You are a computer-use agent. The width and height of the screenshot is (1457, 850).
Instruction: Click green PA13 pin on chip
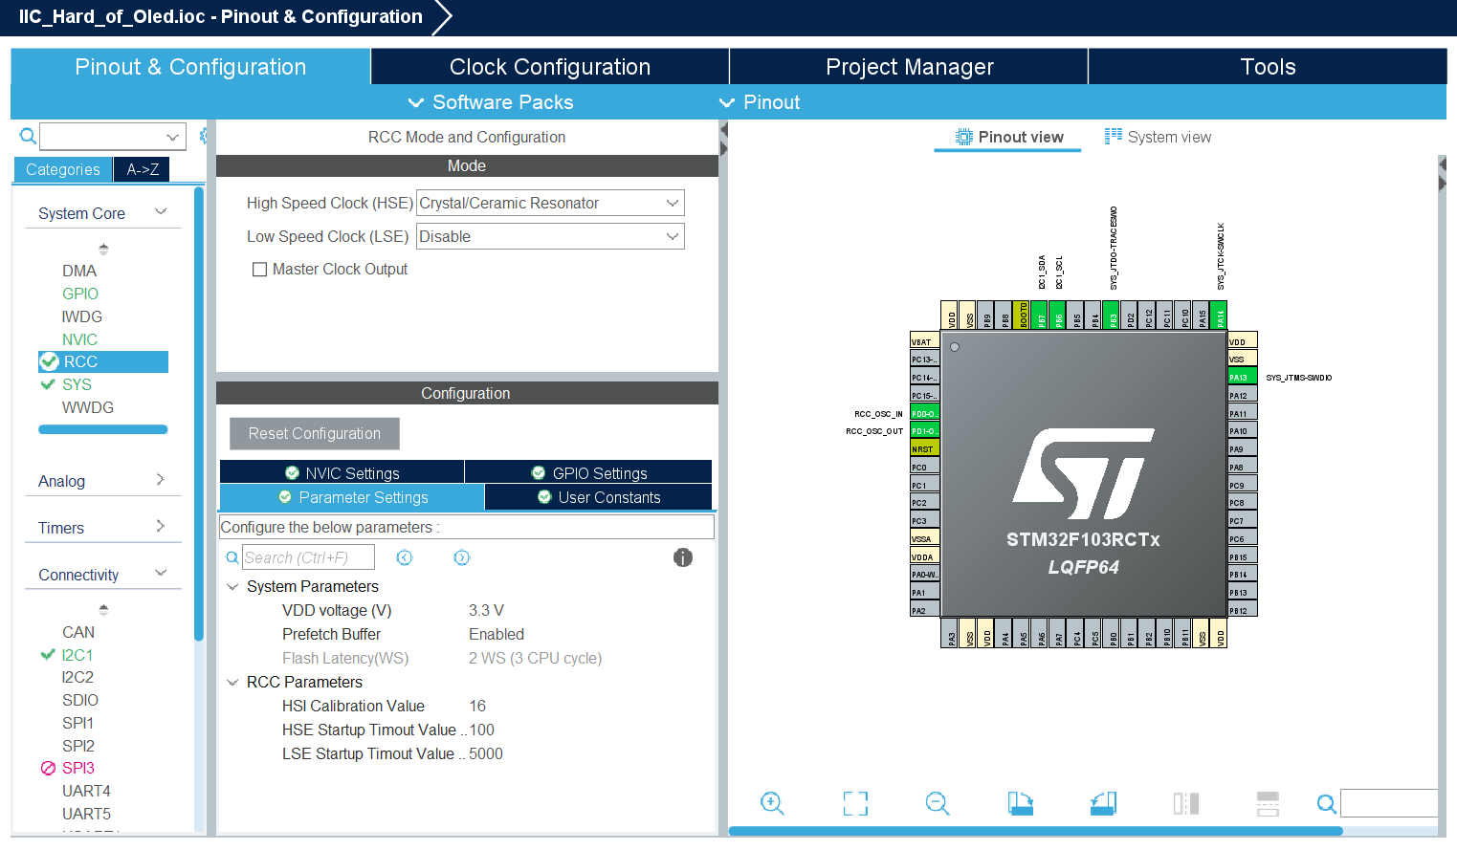click(1242, 377)
